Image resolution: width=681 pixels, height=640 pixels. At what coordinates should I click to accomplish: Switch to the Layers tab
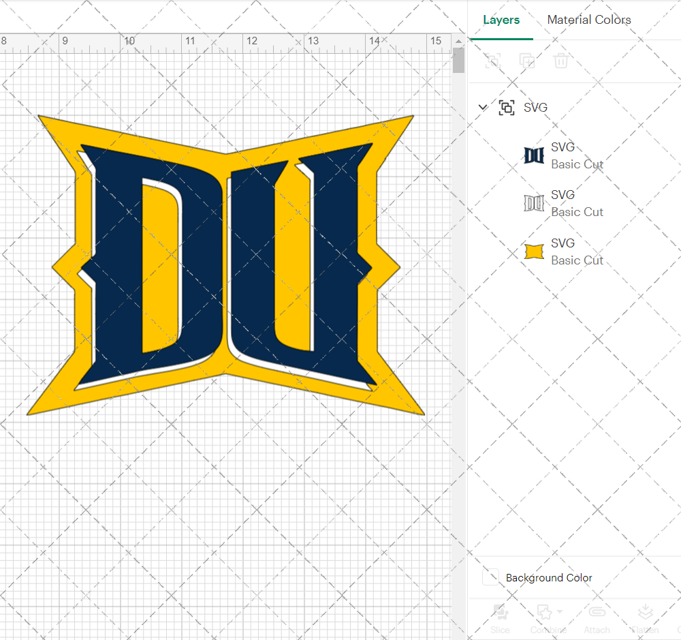point(501,20)
